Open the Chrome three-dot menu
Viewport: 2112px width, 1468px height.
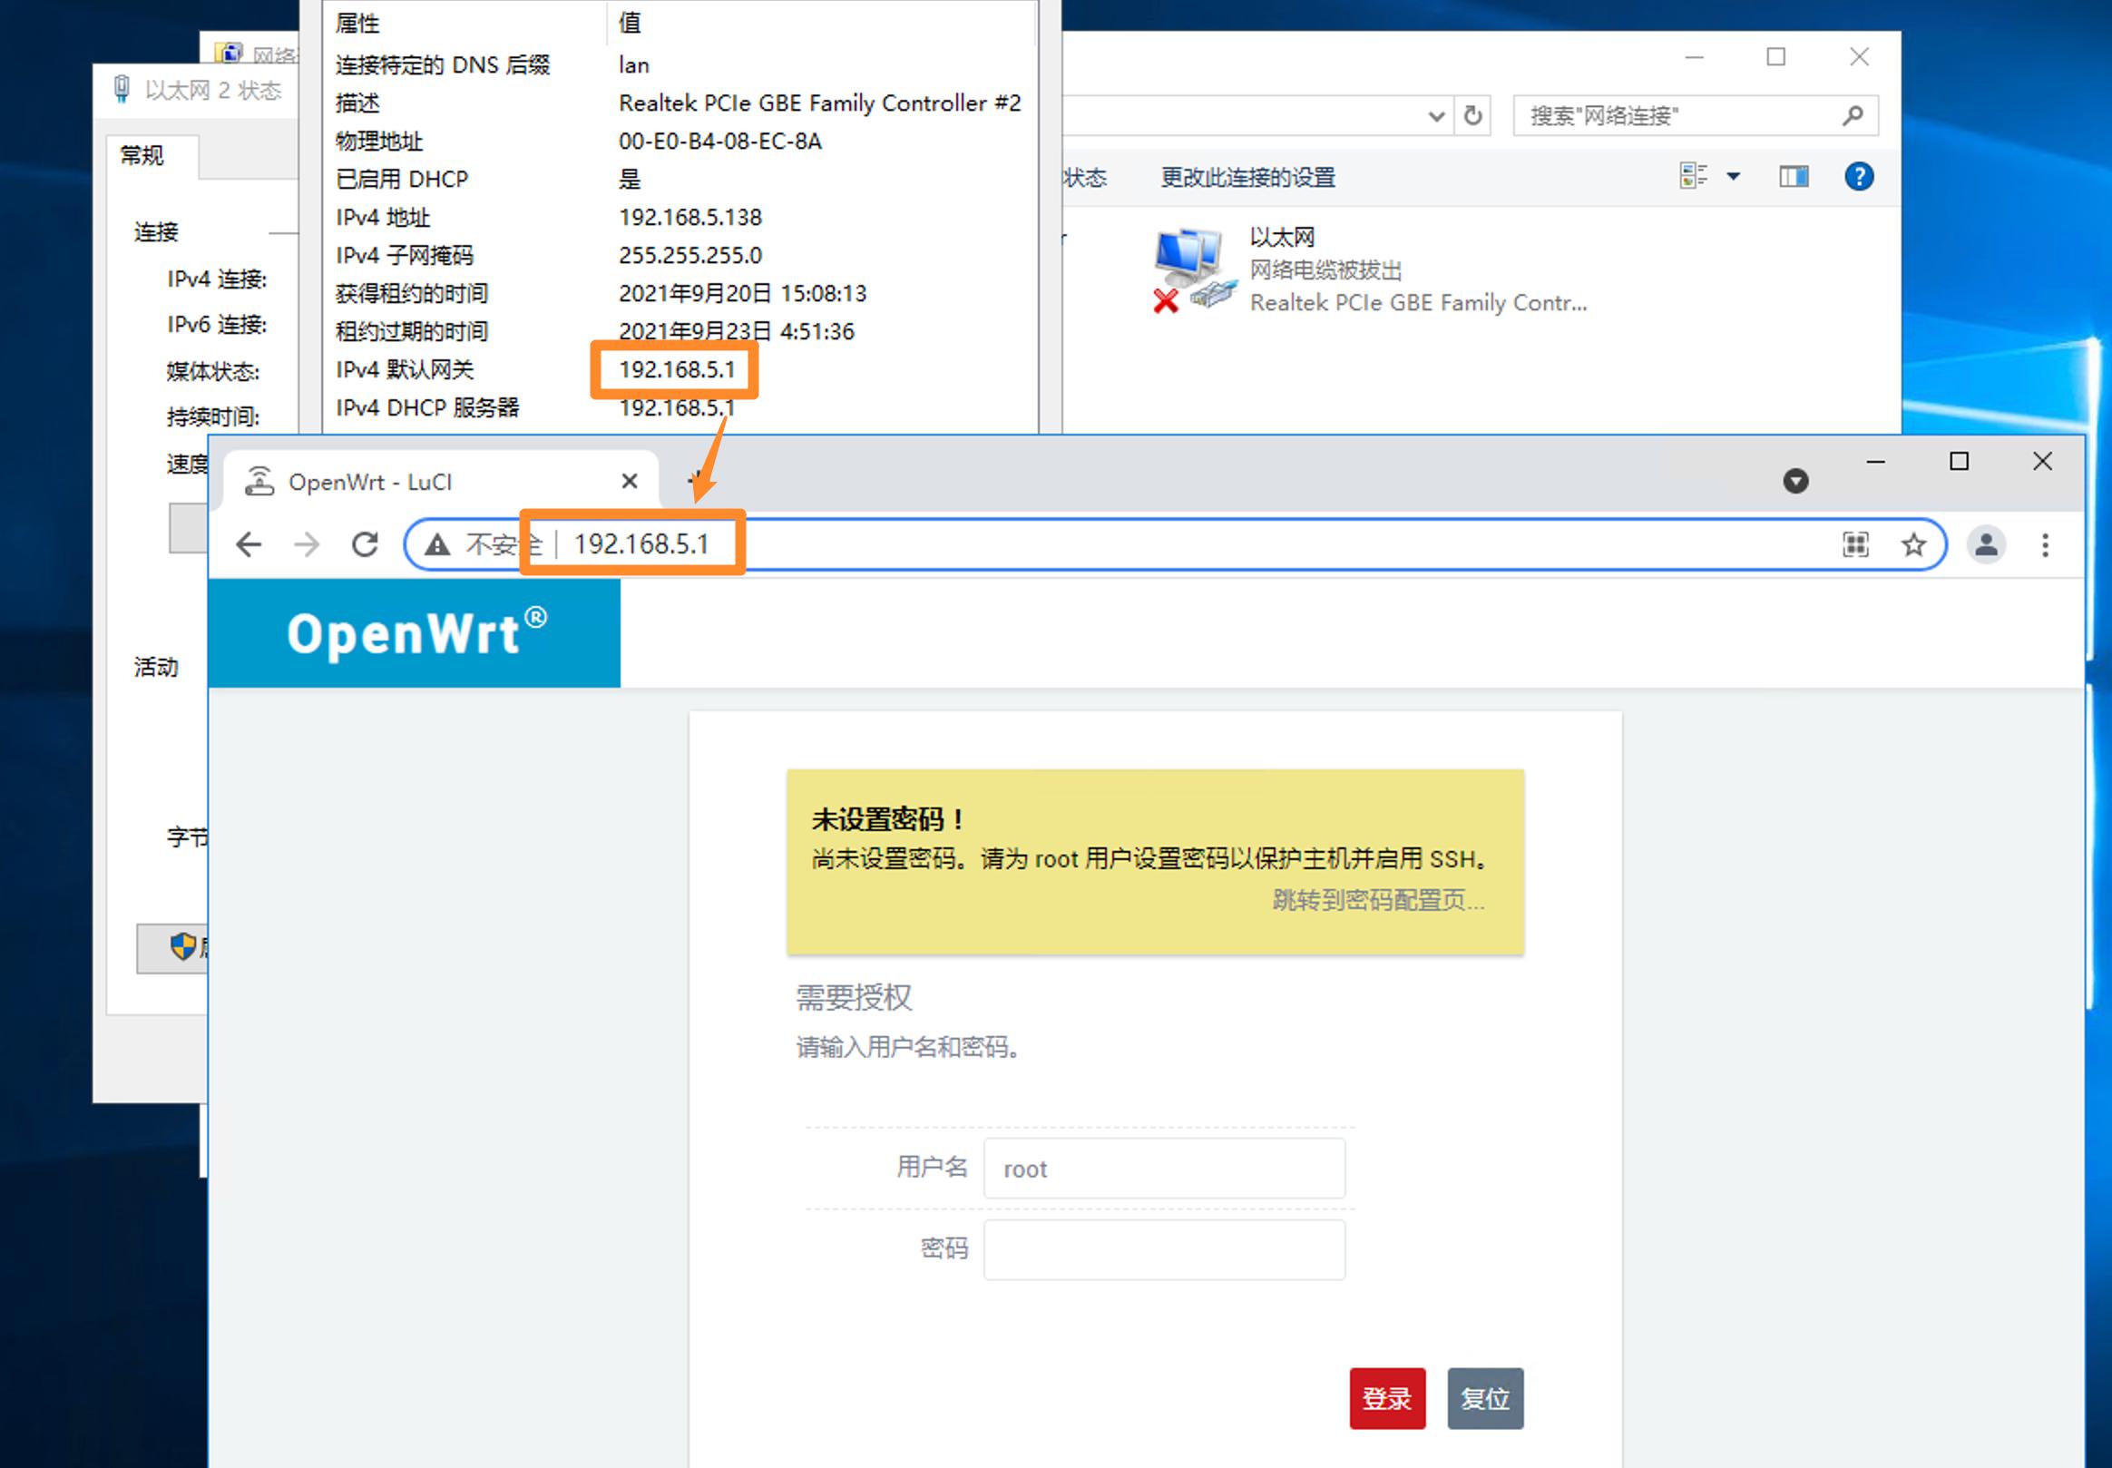point(2045,543)
